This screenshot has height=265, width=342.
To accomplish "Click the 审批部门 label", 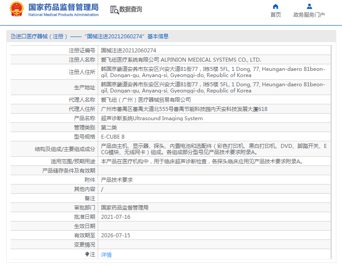I will (x=85, y=208).
